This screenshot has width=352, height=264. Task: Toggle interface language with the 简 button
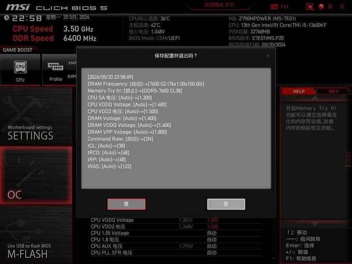[330, 7]
